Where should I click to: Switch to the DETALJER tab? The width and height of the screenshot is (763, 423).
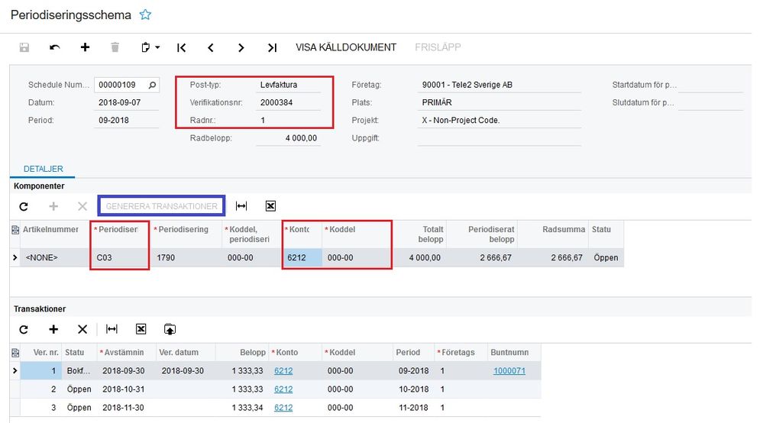(x=44, y=169)
